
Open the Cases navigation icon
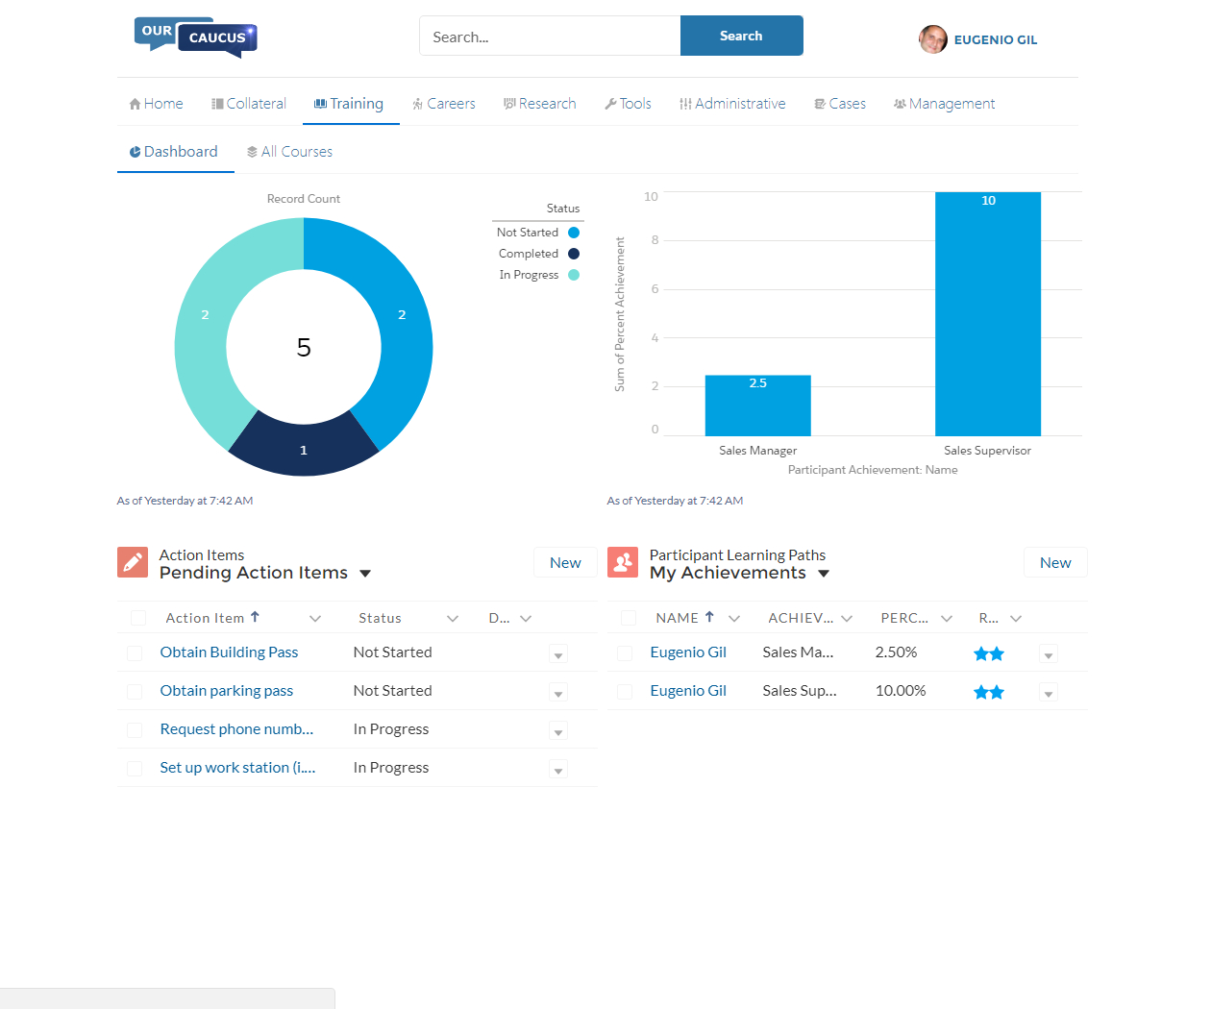coord(819,102)
